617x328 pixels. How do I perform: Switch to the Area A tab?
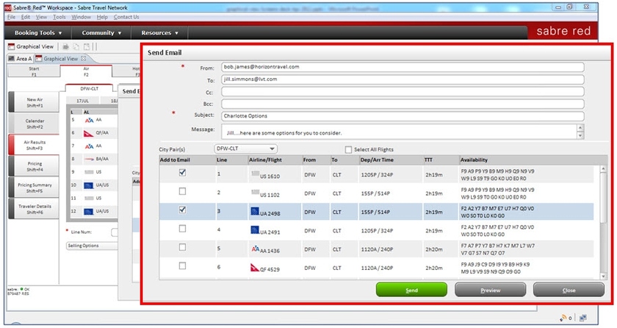pyautogui.click(x=20, y=59)
